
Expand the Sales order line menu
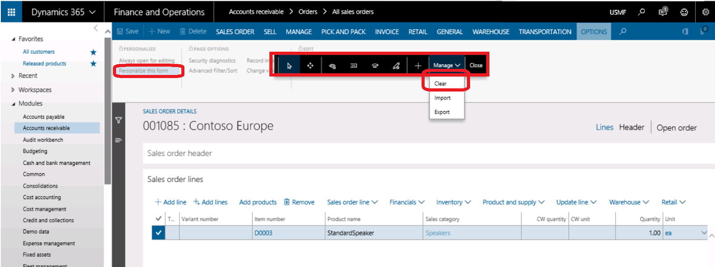pyautogui.click(x=352, y=202)
